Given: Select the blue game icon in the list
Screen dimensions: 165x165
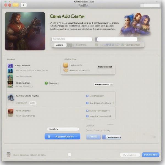Looking at the screenshot, I should pos(10,71).
